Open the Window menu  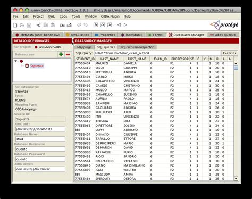click(91, 16)
